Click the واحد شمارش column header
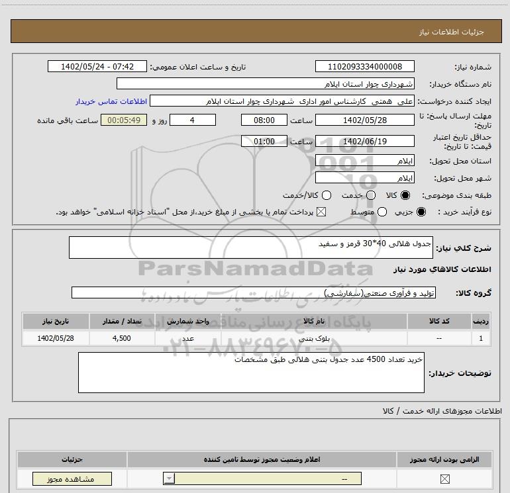The width and height of the screenshot is (510, 493). pos(188,321)
